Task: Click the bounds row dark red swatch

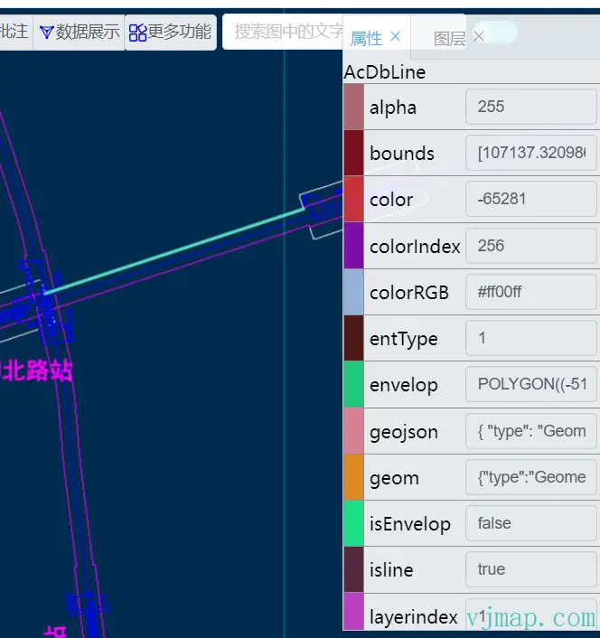Action: click(x=353, y=153)
